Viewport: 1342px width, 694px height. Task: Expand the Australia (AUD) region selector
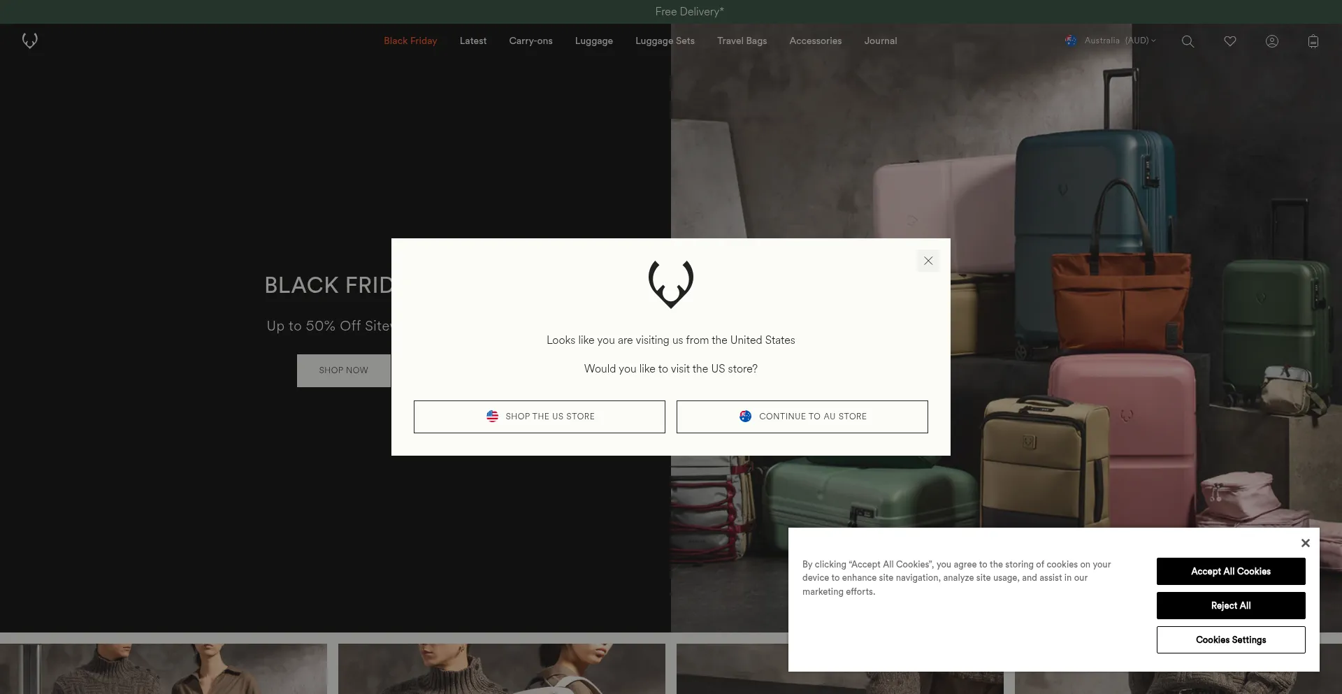(1120, 41)
